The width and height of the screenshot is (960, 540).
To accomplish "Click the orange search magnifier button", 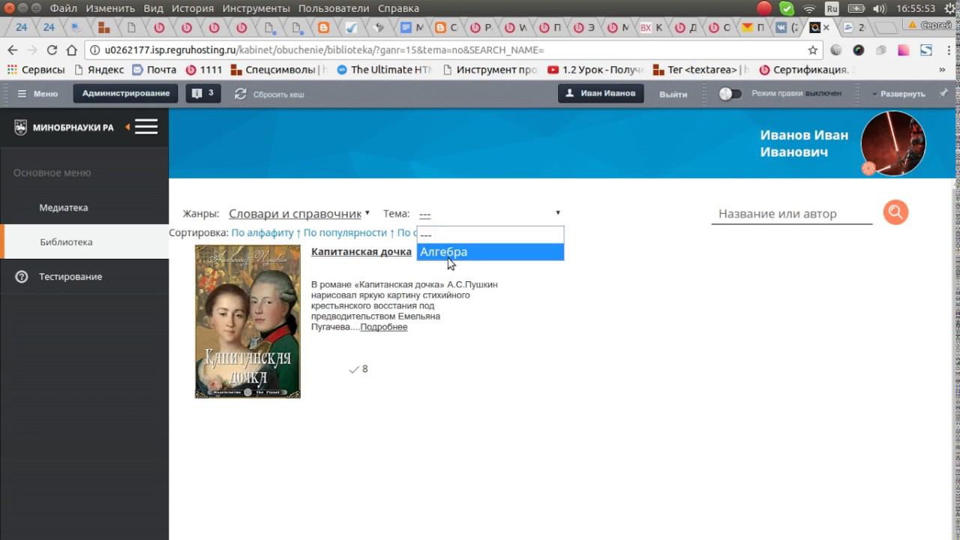I will click(895, 212).
